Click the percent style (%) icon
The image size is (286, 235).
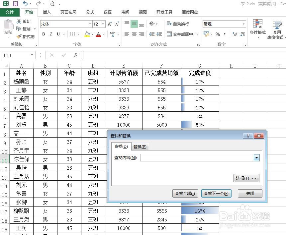coord(218,34)
